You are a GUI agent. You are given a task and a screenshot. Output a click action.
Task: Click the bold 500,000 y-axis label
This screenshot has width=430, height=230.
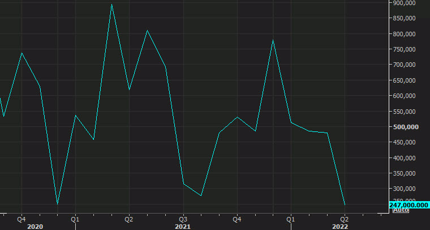pyautogui.click(x=406, y=127)
